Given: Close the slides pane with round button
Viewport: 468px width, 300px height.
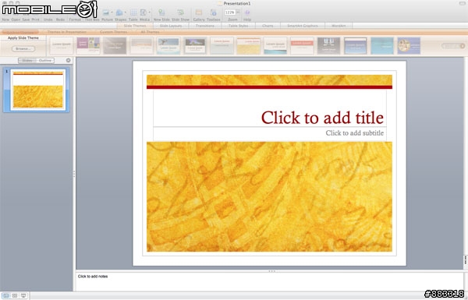Looking at the screenshot, I should (69, 61).
